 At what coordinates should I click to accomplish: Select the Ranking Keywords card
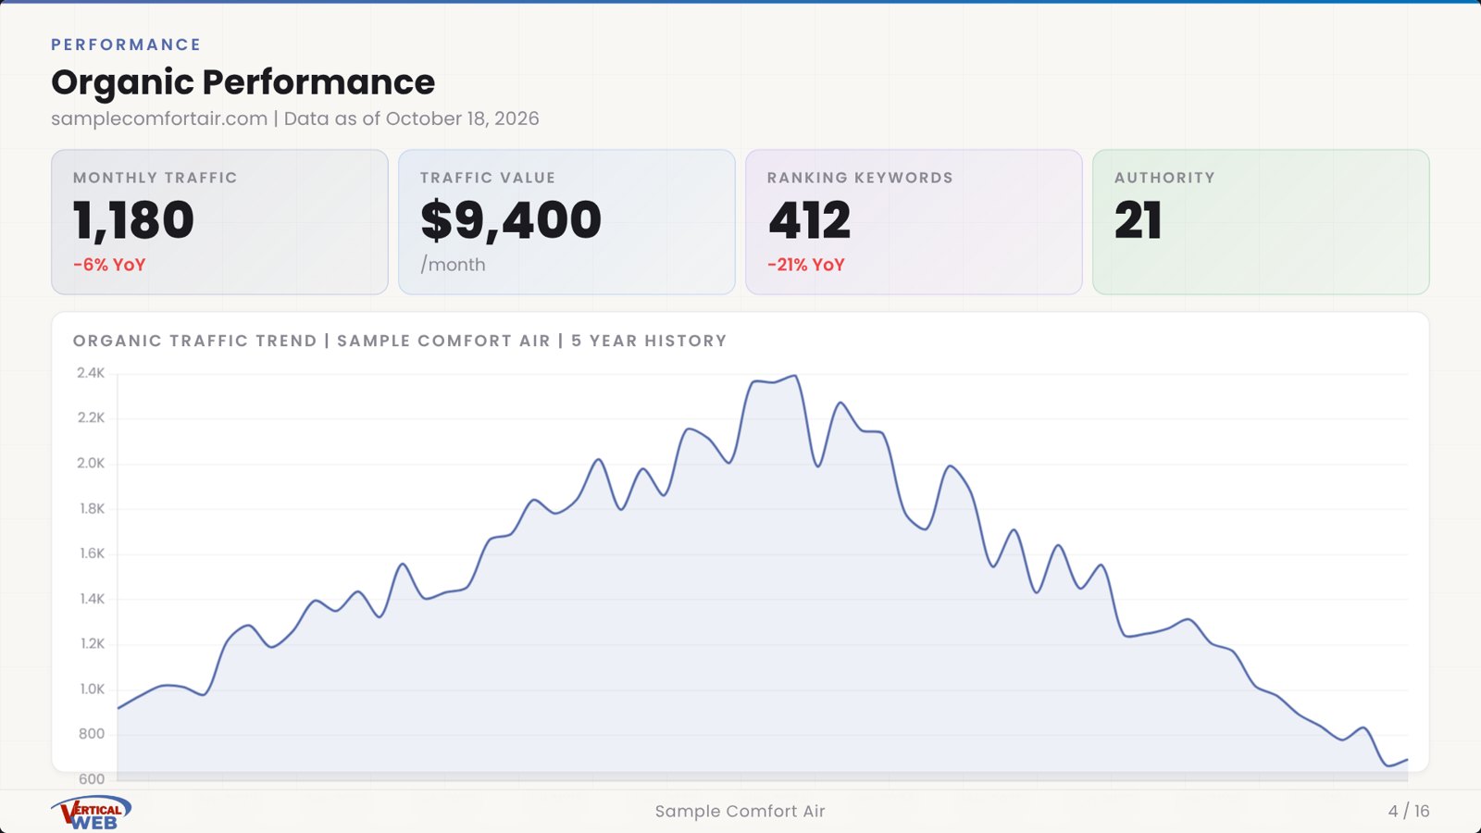tap(914, 222)
